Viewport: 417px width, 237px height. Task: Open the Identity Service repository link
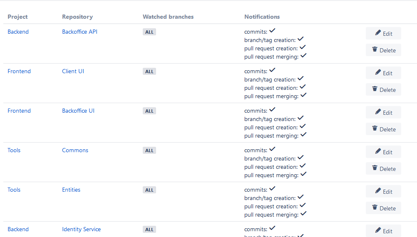pyautogui.click(x=81, y=229)
